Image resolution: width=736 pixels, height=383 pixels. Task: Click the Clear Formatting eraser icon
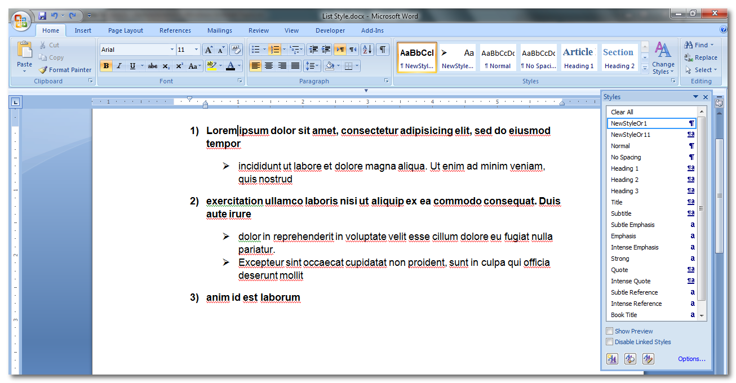(x=237, y=50)
